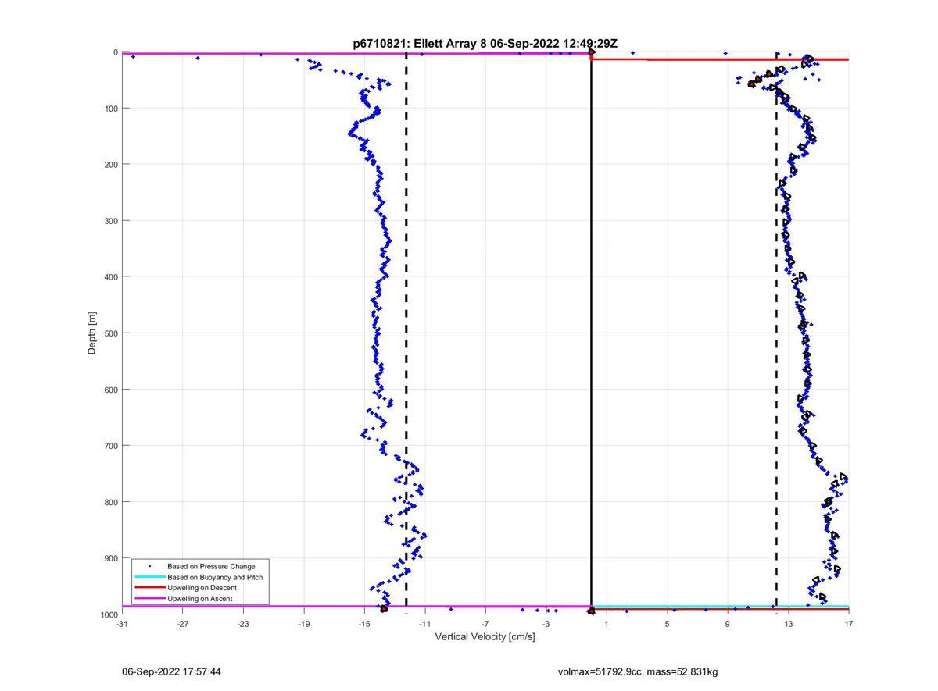938x691 pixels.
Task: Click x-axis tick label '-15'
Action: pyautogui.click(x=364, y=624)
